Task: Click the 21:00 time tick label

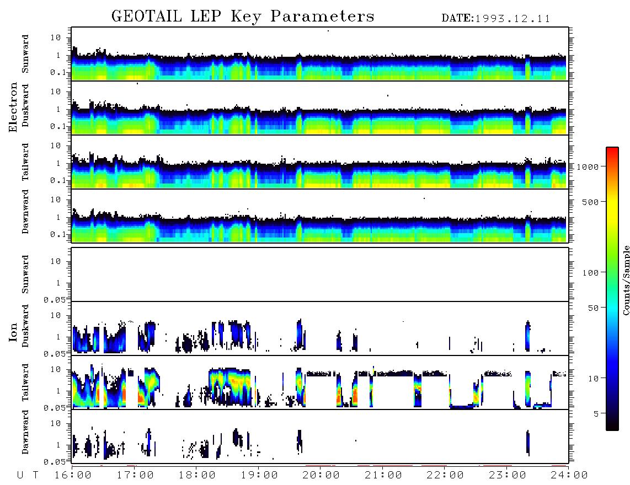Action: pos(383,475)
